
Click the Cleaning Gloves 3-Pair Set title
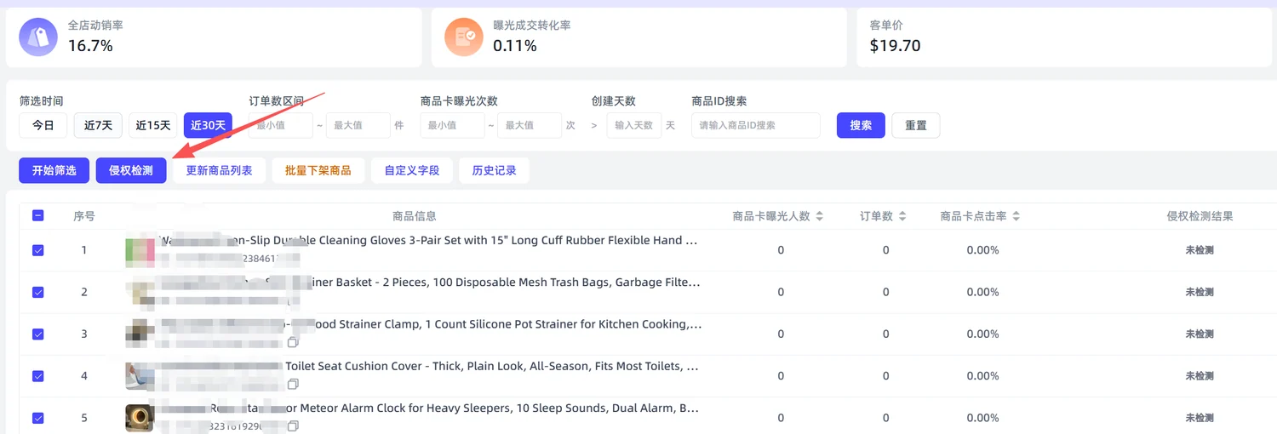coord(429,241)
